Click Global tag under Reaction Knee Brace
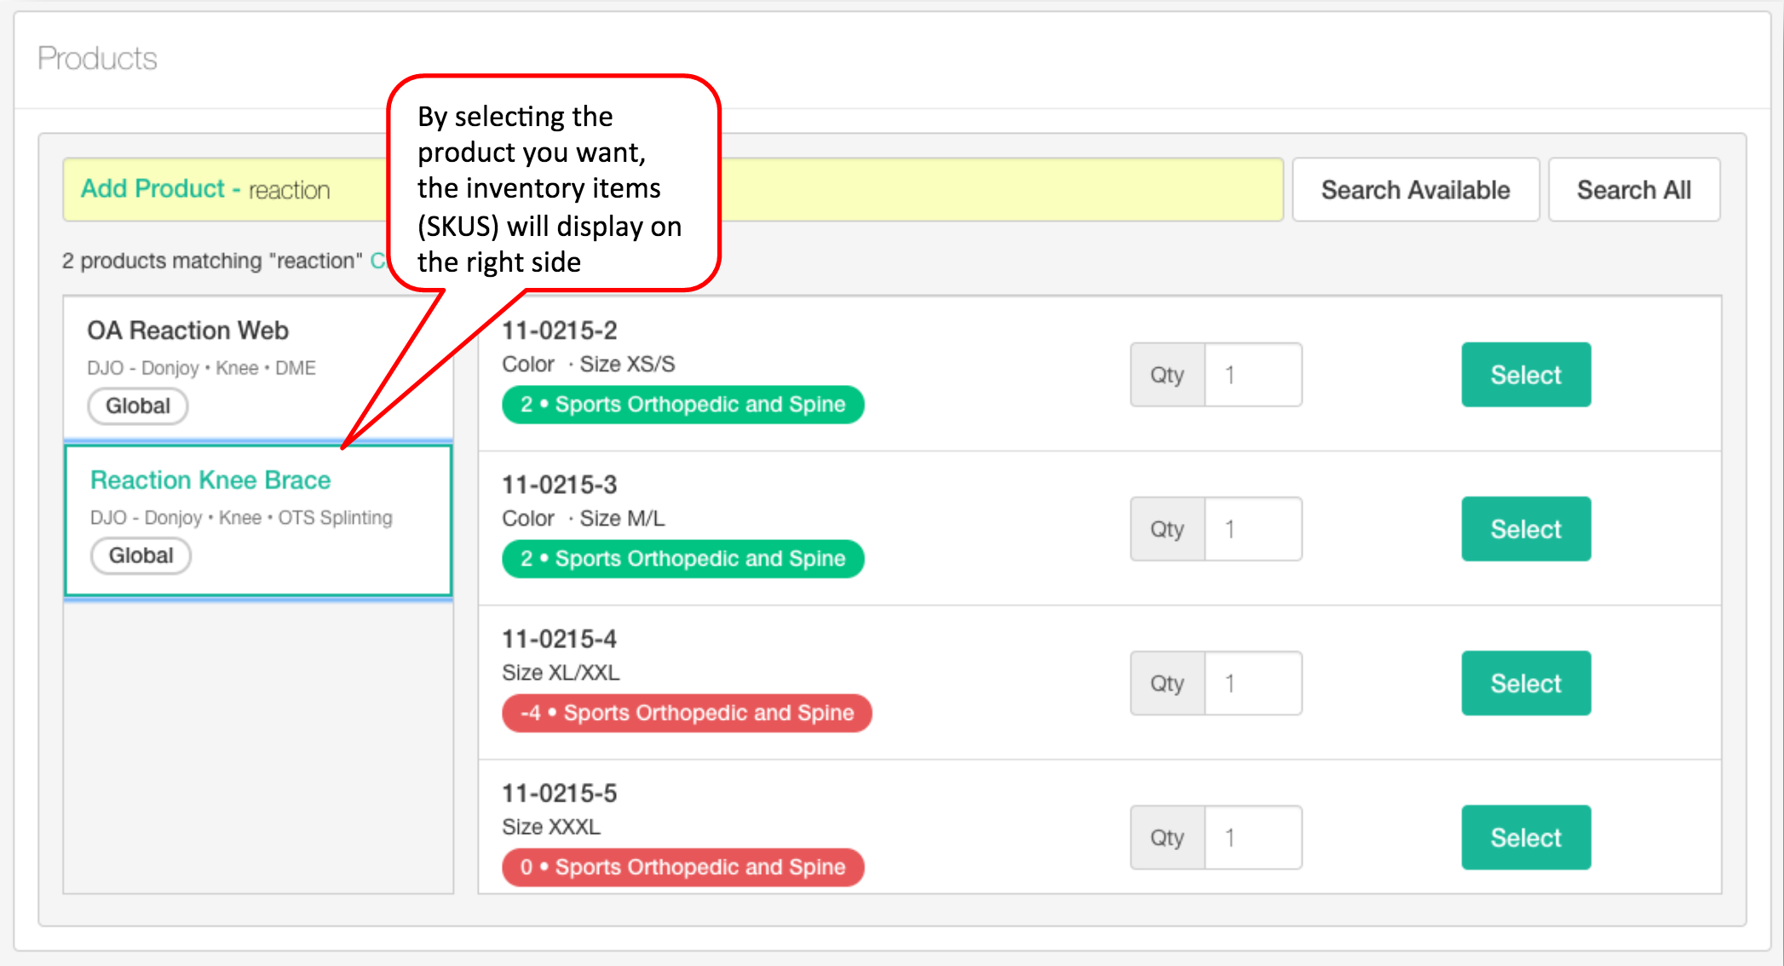The image size is (1784, 966). tap(141, 556)
